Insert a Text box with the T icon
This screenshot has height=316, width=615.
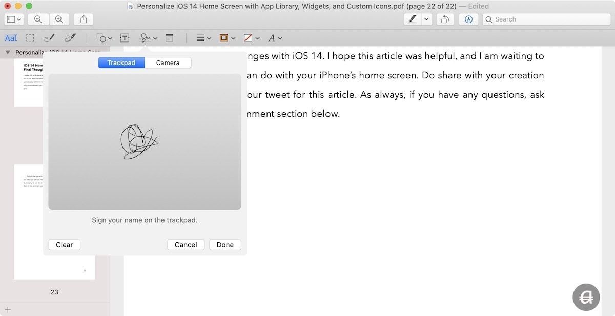coord(125,38)
